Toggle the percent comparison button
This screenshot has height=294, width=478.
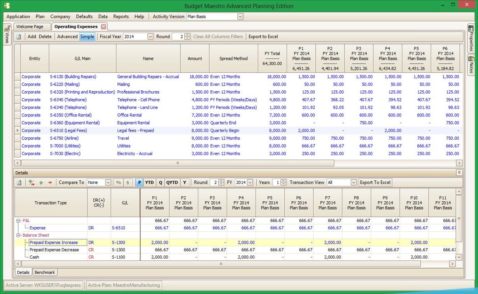pos(119,182)
